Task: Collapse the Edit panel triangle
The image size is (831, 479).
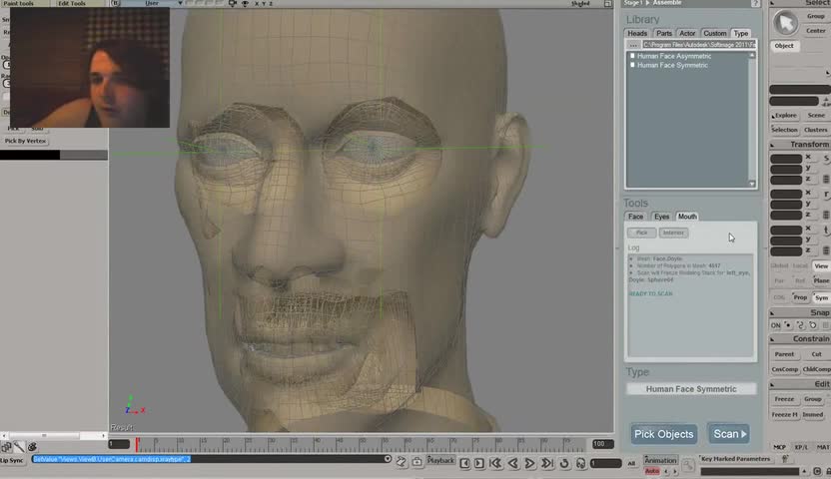Action: click(772, 384)
